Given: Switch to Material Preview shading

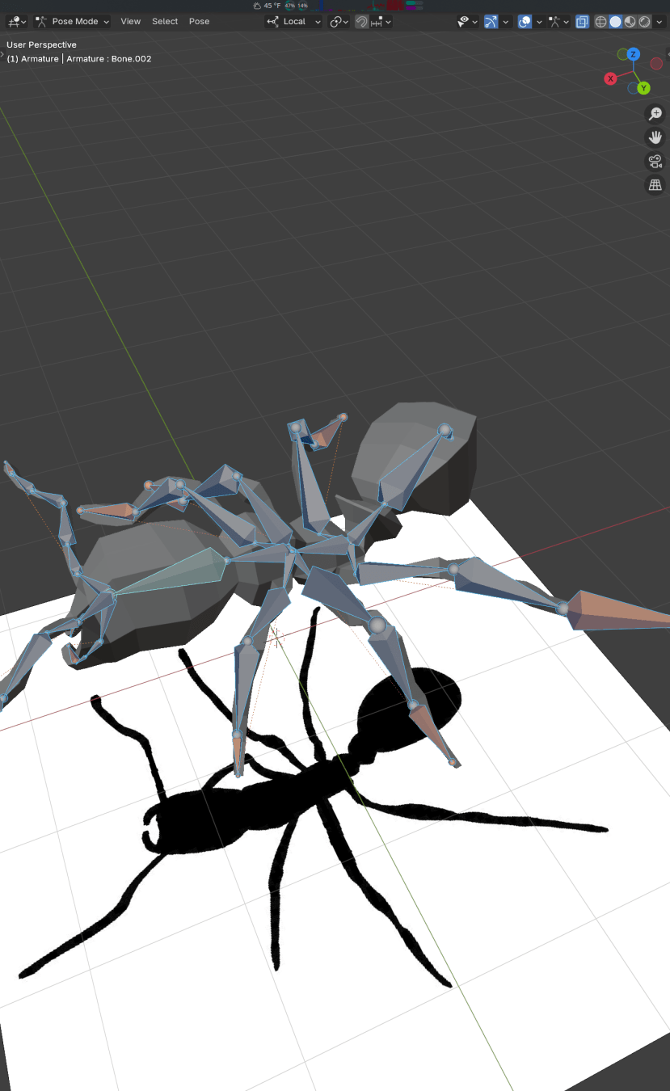Looking at the screenshot, I should click(x=629, y=22).
